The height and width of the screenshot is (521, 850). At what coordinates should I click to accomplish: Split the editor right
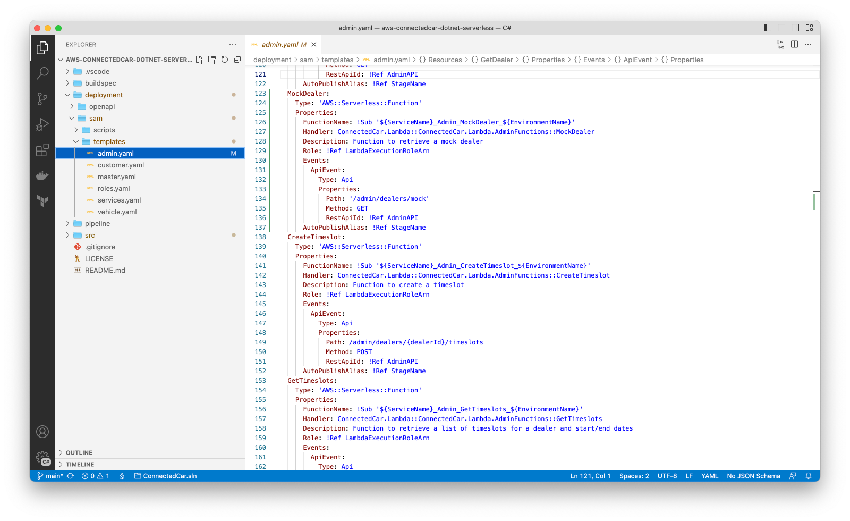click(794, 45)
